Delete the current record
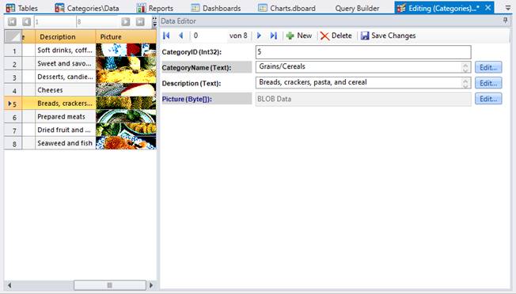516x294 pixels. tap(336, 36)
